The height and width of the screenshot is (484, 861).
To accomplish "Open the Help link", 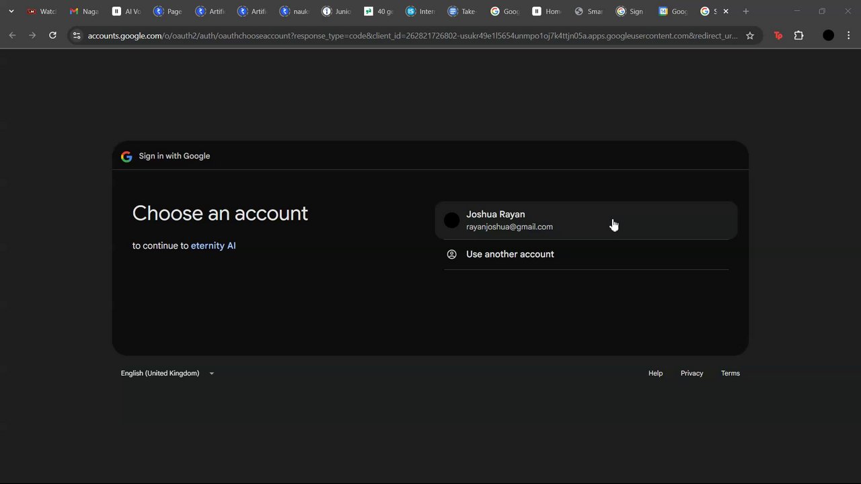I will tap(655, 373).
